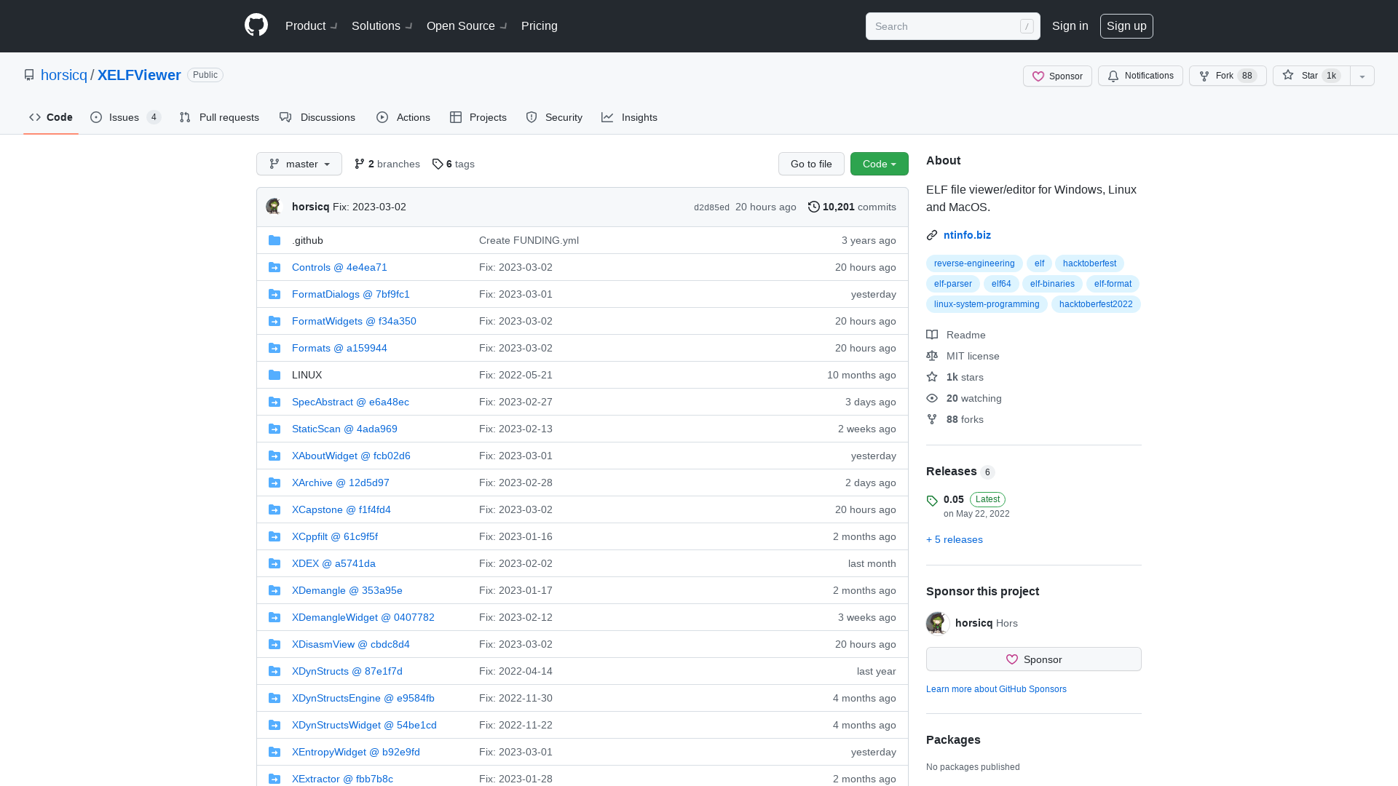The width and height of the screenshot is (1398, 786).
Task: Open the Insights tab
Action: click(630, 117)
